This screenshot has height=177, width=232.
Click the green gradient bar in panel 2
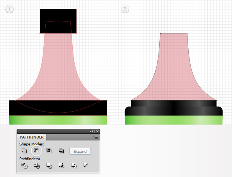(174, 120)
